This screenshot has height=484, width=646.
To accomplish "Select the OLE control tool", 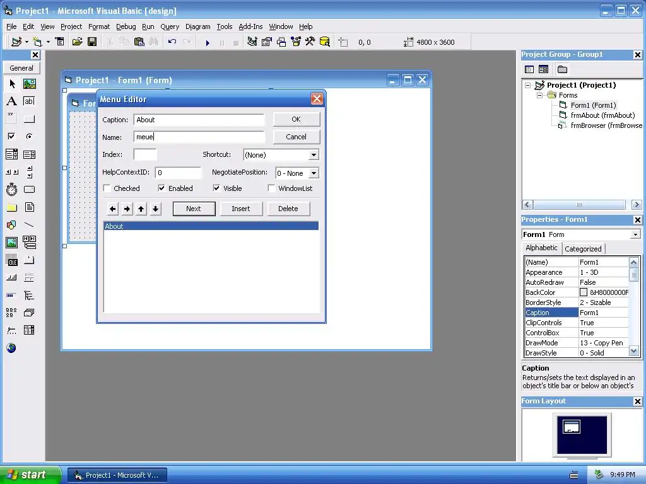I will coord(12,260).
